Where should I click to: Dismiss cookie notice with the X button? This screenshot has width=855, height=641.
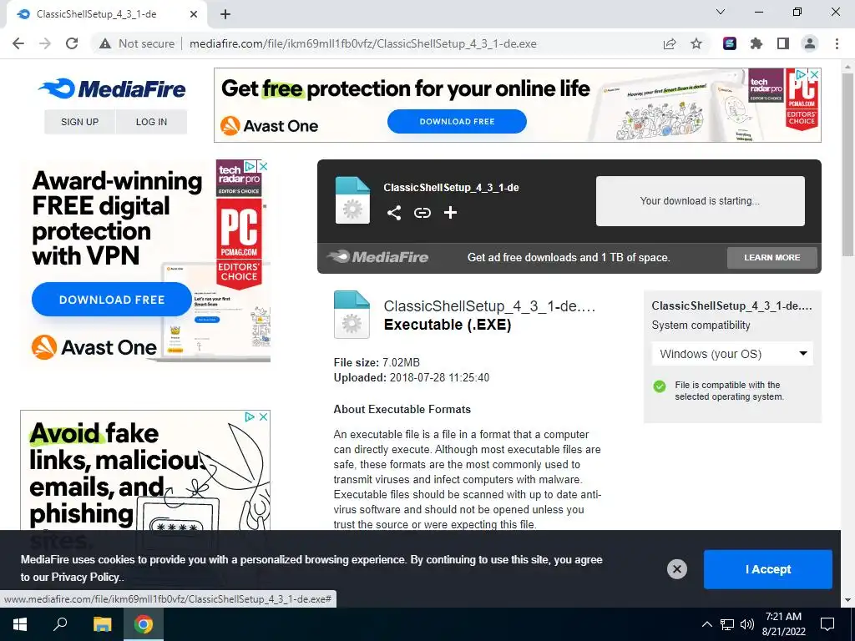[676, 569]
